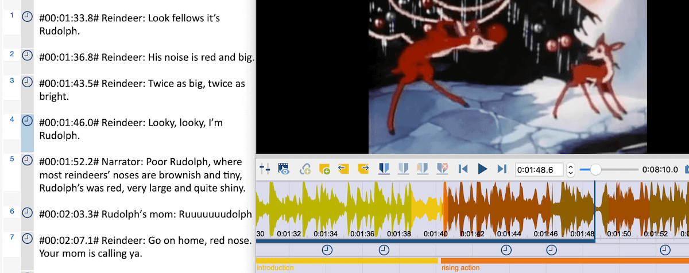This screenshot has height=273, width=689.
Task: Click timestamp clock for transcript row 3
Action: [x=27, y=82]
